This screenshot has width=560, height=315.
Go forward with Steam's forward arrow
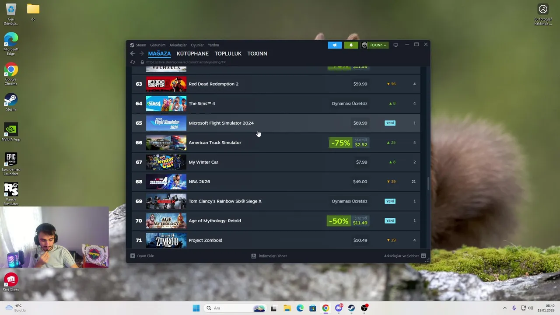(141, 53)
